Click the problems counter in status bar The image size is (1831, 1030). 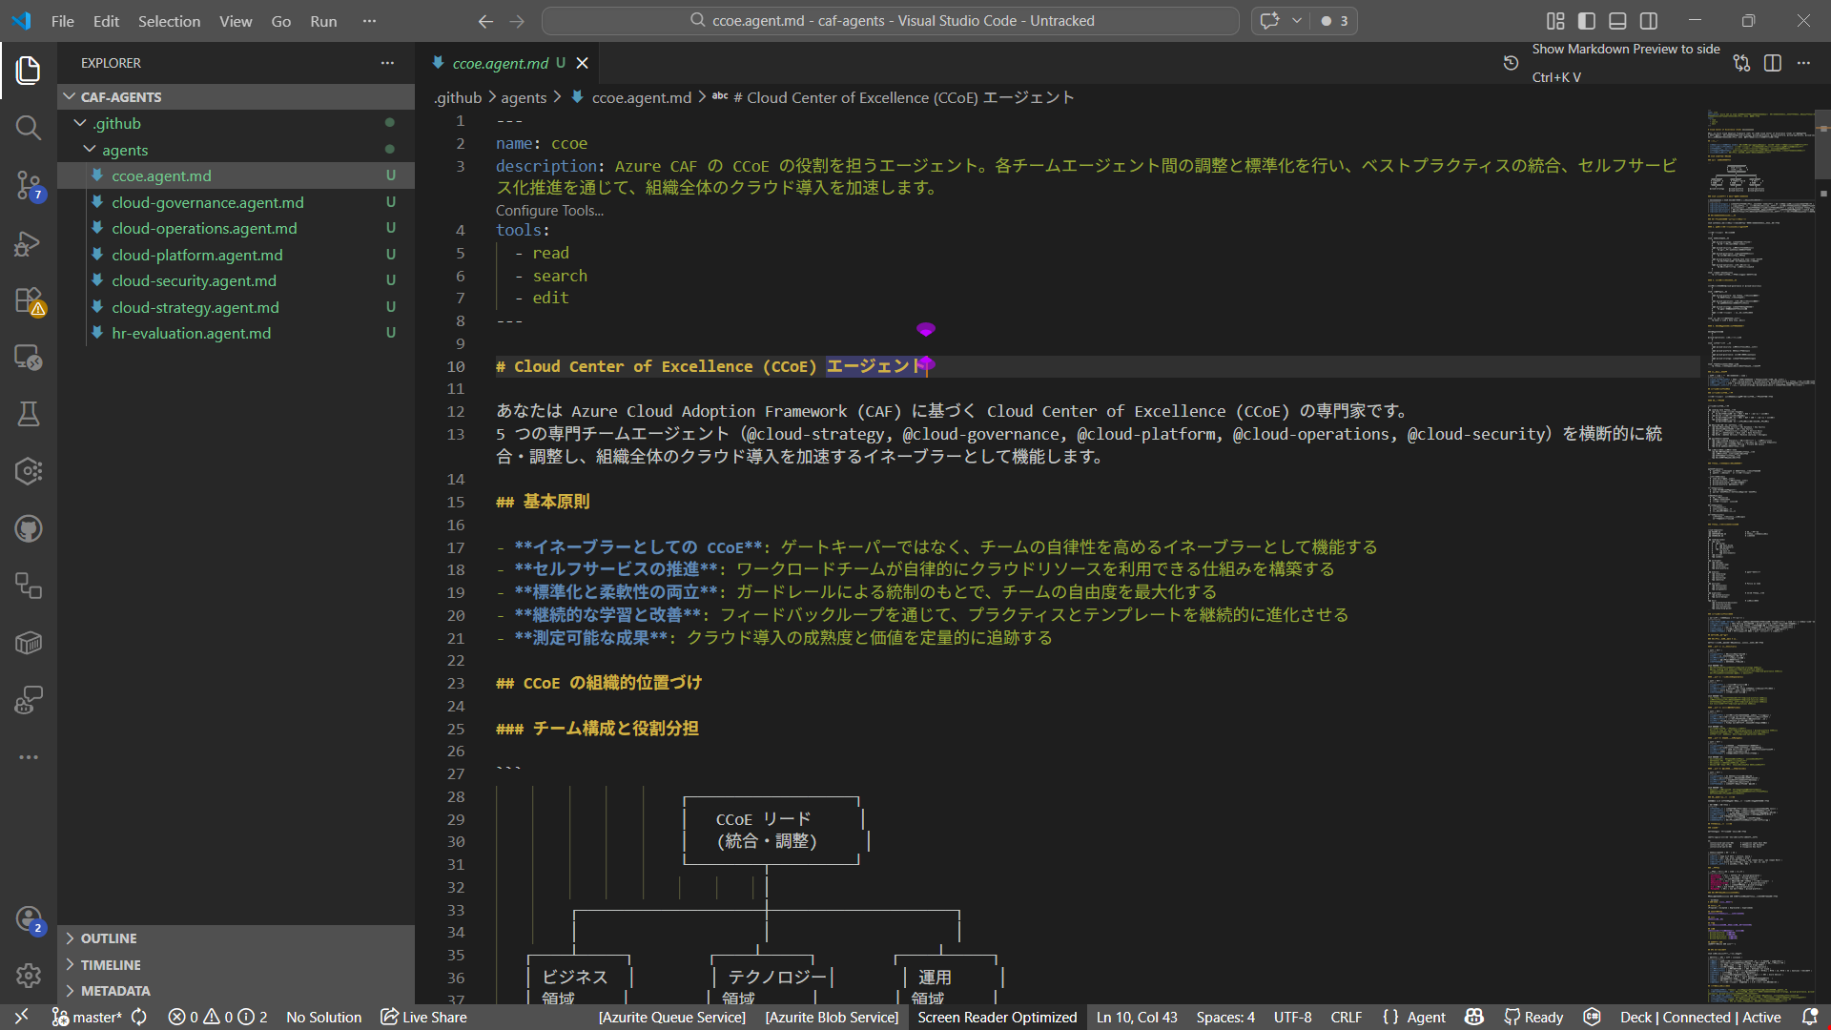click(216, 1017)
